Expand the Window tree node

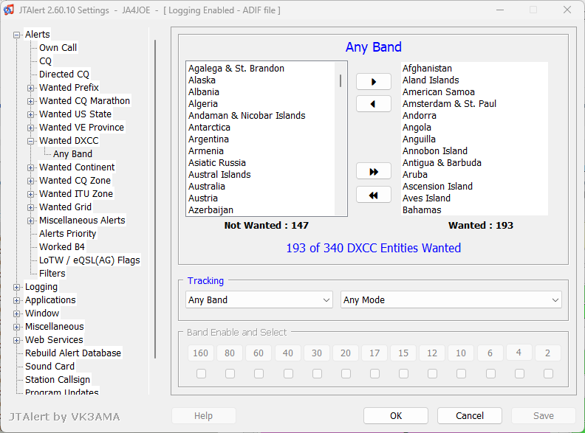pos(16,314)
